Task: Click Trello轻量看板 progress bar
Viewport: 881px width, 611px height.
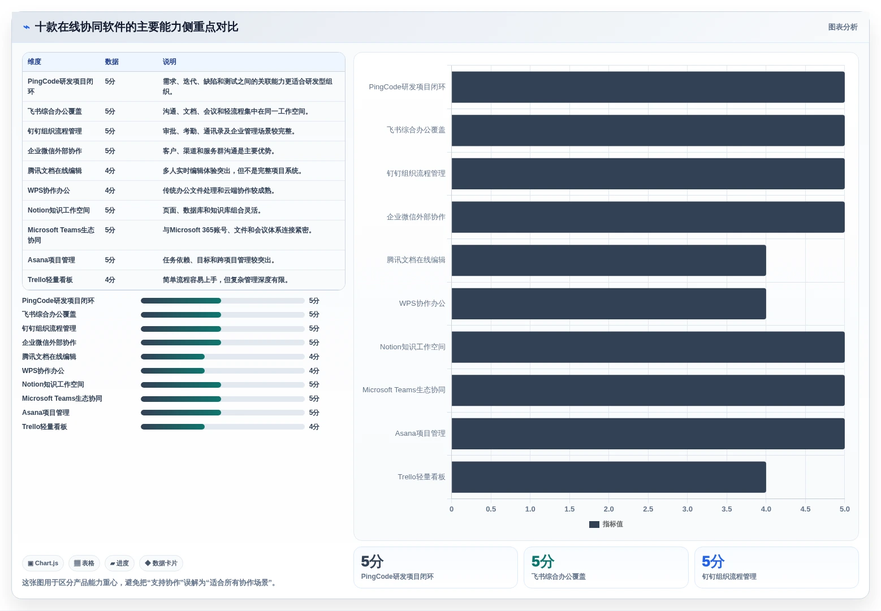Action: click(x=223, y=427)
